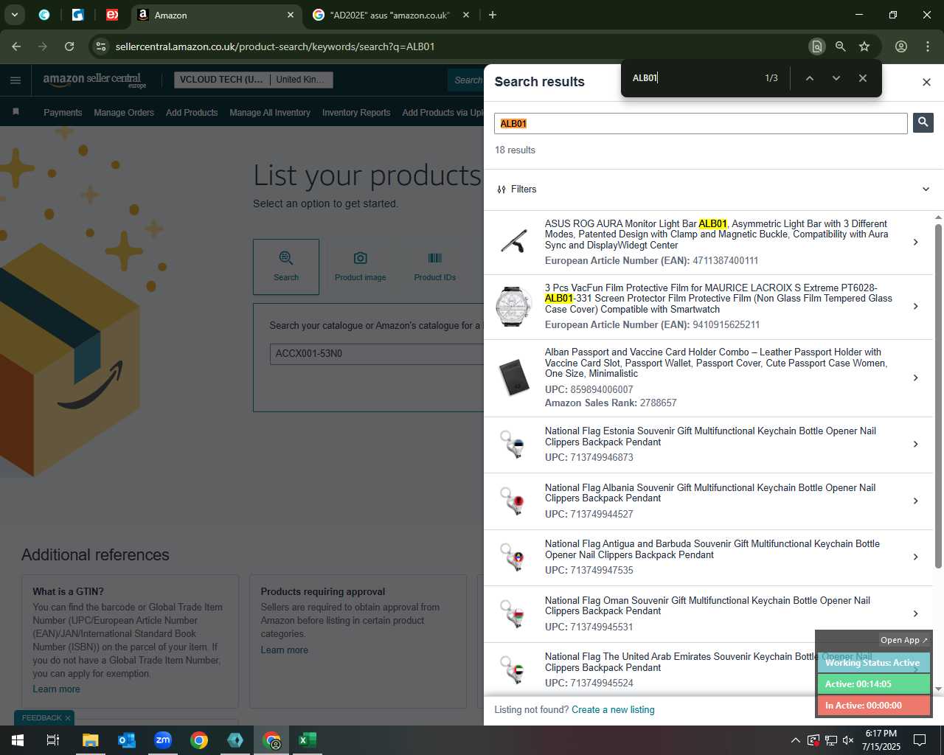The height and width of the screenshot is (755, 944).
Task: Click Learn more under What is a GTIN
Action: coord(56,689)
